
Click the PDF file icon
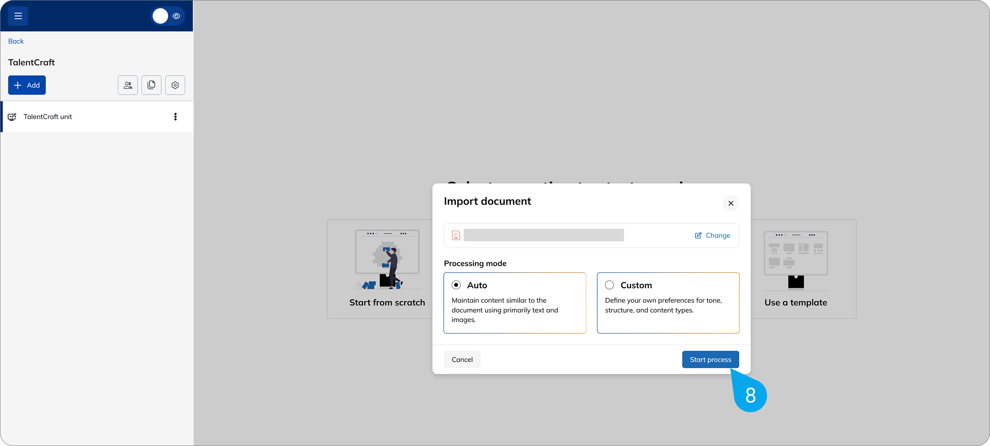456,235
